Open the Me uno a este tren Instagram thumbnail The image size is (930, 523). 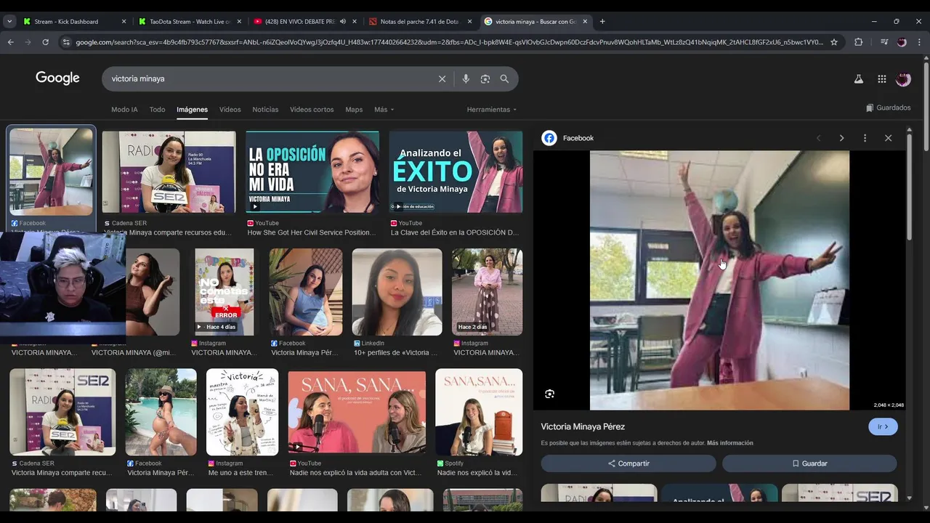tap(242, 413)
